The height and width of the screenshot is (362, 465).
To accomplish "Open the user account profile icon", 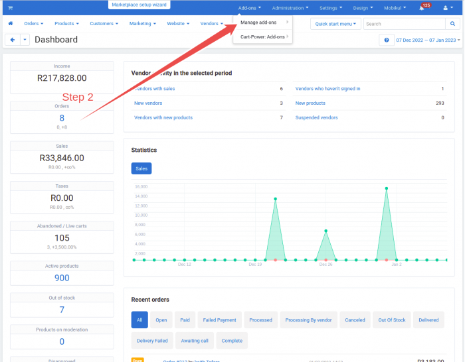I will (448, 8).
